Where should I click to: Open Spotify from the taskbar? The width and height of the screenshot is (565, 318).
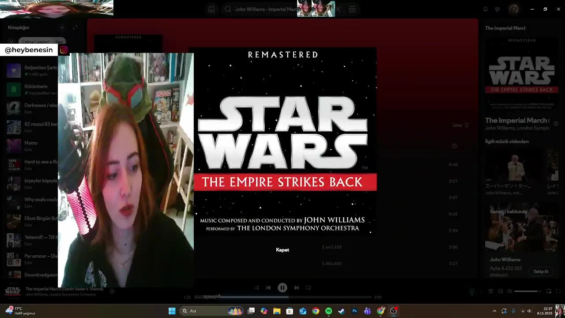(x=328, y=311)
